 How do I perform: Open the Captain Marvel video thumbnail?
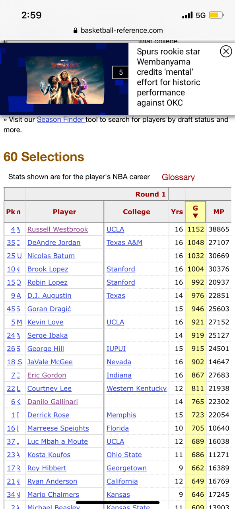click(x=64, y=79)
